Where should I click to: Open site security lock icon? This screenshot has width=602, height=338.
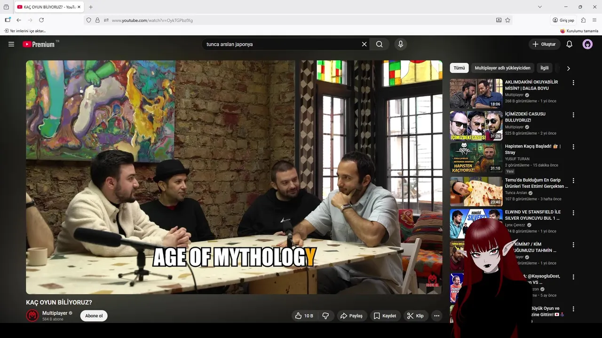(97, 20)
